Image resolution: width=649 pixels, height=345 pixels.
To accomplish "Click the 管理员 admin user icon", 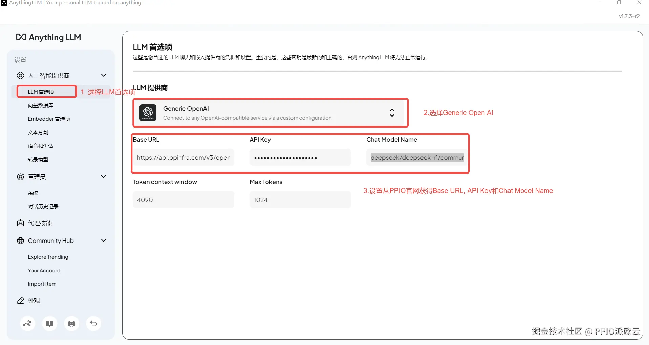I will 20,177.
